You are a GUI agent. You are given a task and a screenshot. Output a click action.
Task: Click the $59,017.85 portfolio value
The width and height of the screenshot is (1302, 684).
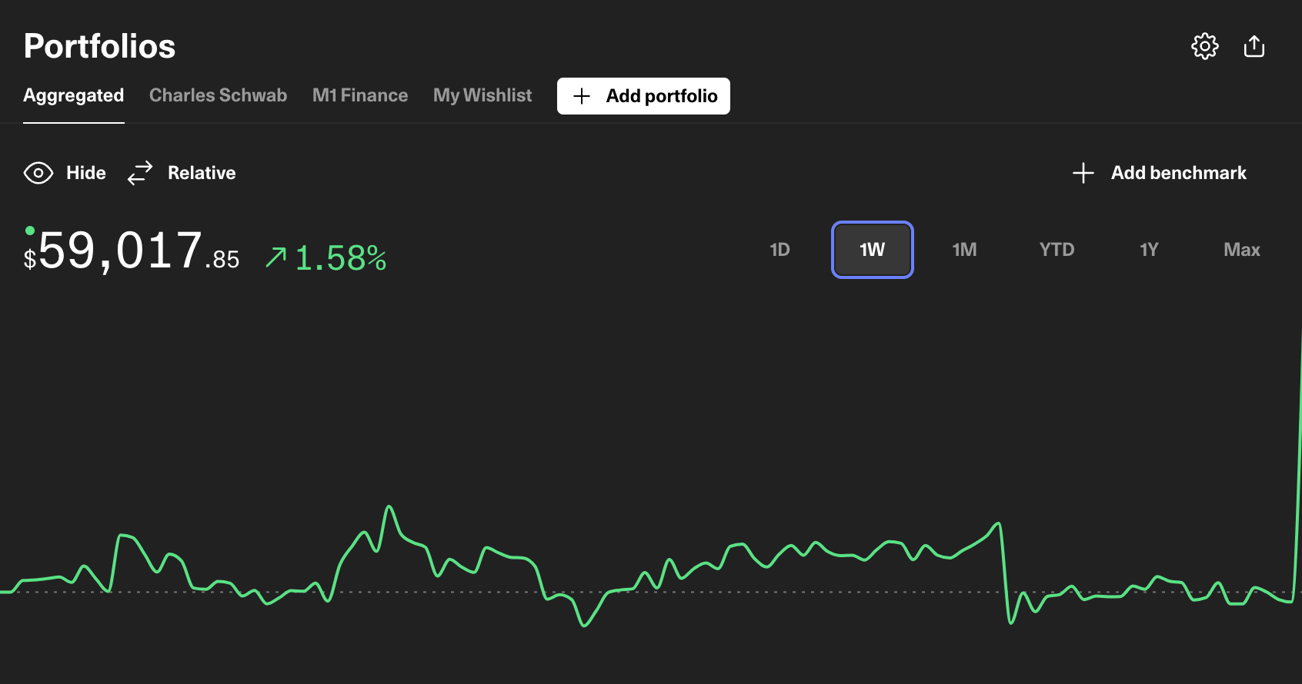(132, 252)
